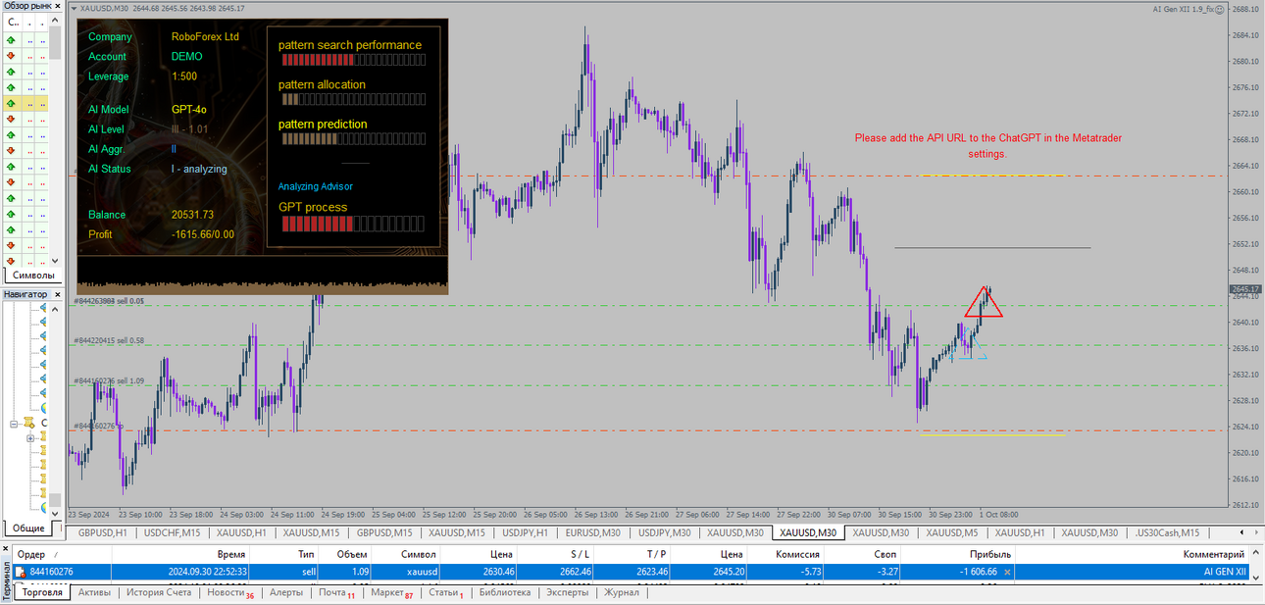Open the Символы tab in Market Watch

[33, 276]
